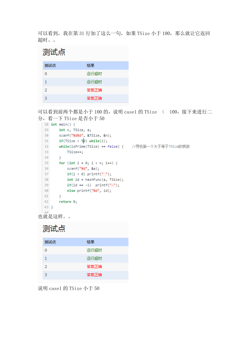Viewport: 250px width, 353px height.
Task: Click line number 38 in the code gutter
Action: coord(46,179)
